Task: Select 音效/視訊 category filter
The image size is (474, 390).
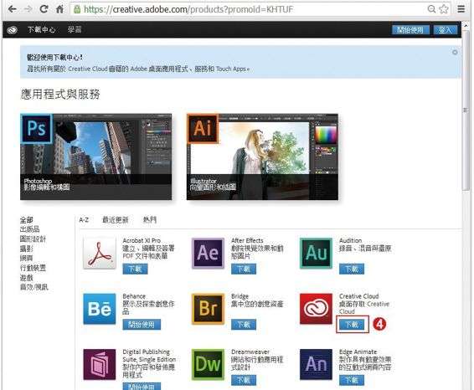Action: (33, 287)
